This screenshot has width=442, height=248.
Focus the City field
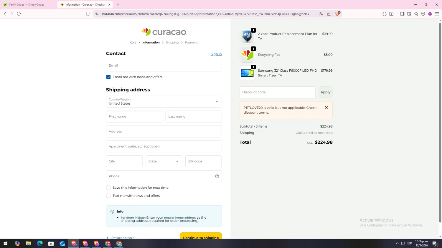[124, 161]
